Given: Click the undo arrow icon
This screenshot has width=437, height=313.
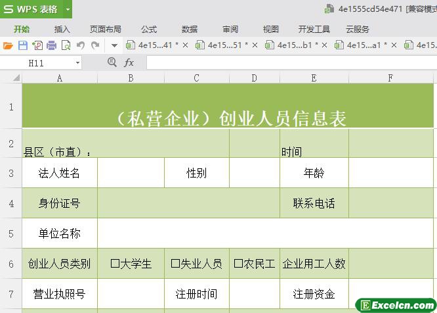Looking at the screenshot, I should pos(81,45).
